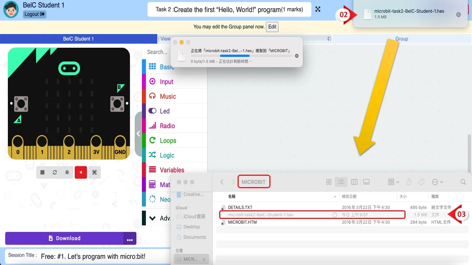Expand the Advanced blocks category
This screenshot has height=265, width=472.
pyautogui.click(x=156, y=218)
